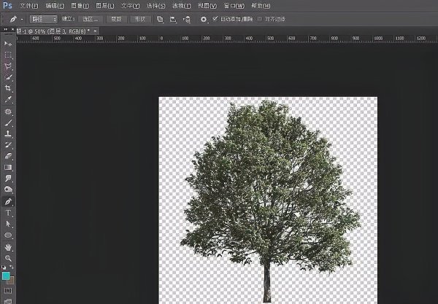The width and height of the screenshot is (438, 304).
Task: Toggle the 自动添加/删除 checkbox
Action: pos(215,19)
